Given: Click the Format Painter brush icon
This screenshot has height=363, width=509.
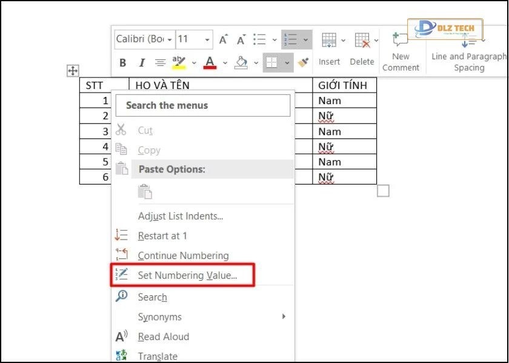Looking at the screenshot, I should point(304,62).
